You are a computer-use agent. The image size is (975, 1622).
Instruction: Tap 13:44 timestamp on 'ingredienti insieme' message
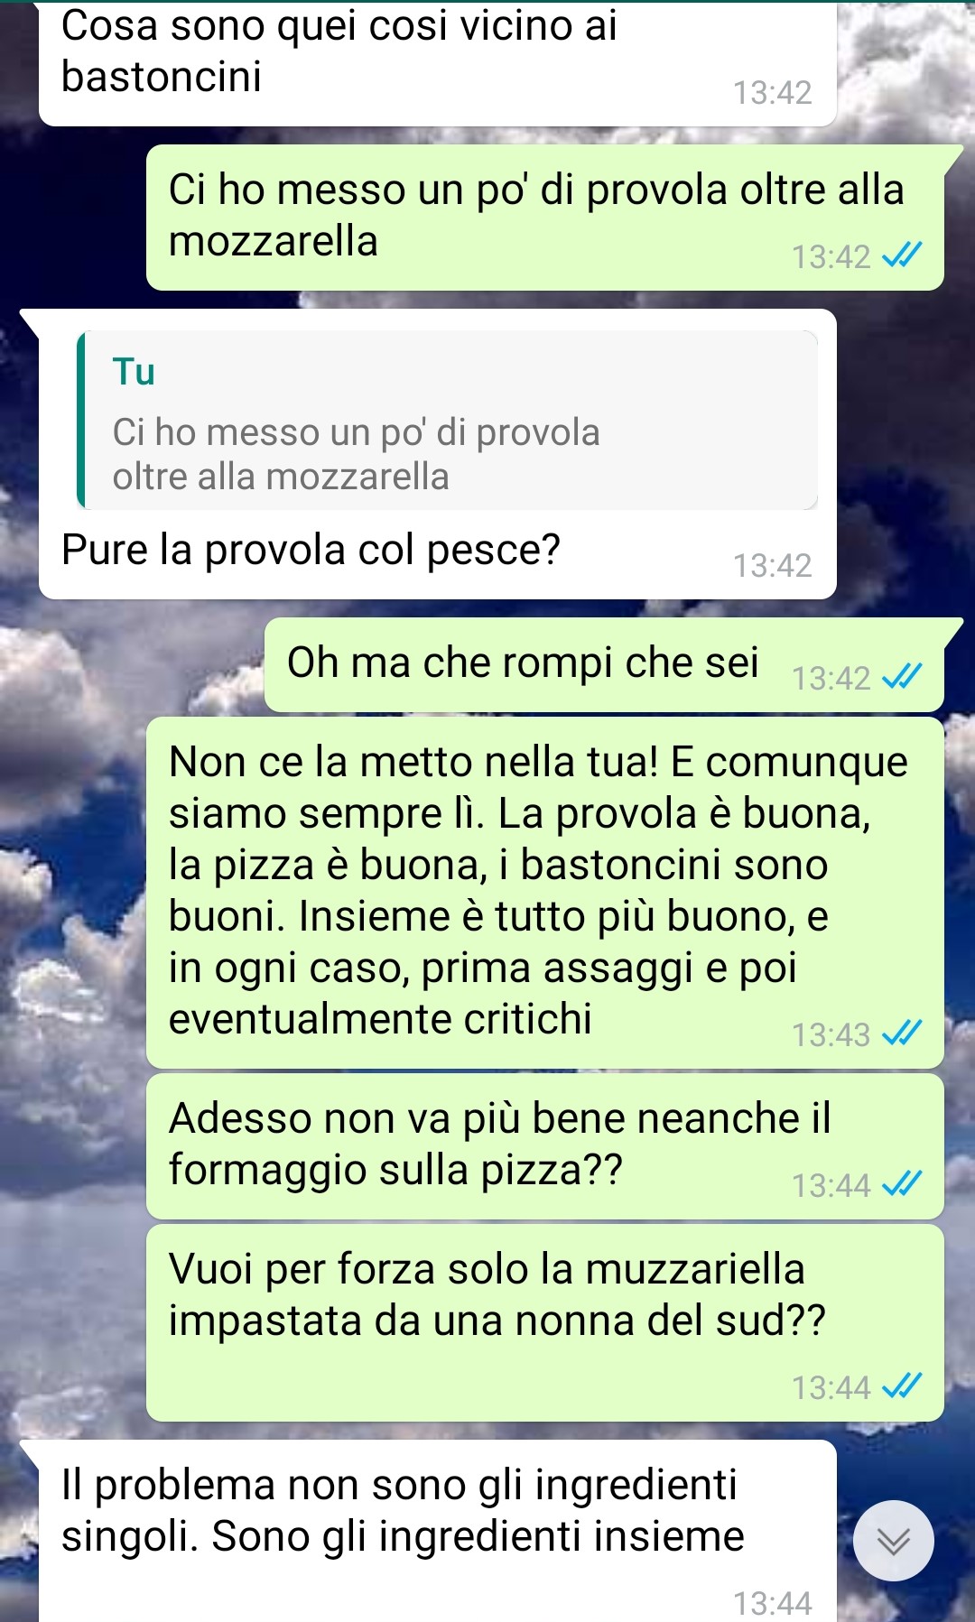coord(772,1603)
